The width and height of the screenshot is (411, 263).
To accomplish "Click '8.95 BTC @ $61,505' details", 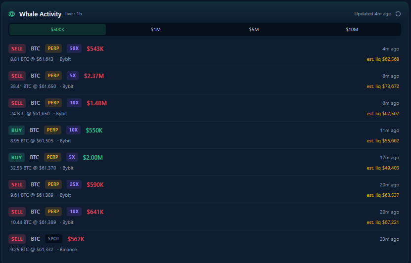I will (32, 141).
